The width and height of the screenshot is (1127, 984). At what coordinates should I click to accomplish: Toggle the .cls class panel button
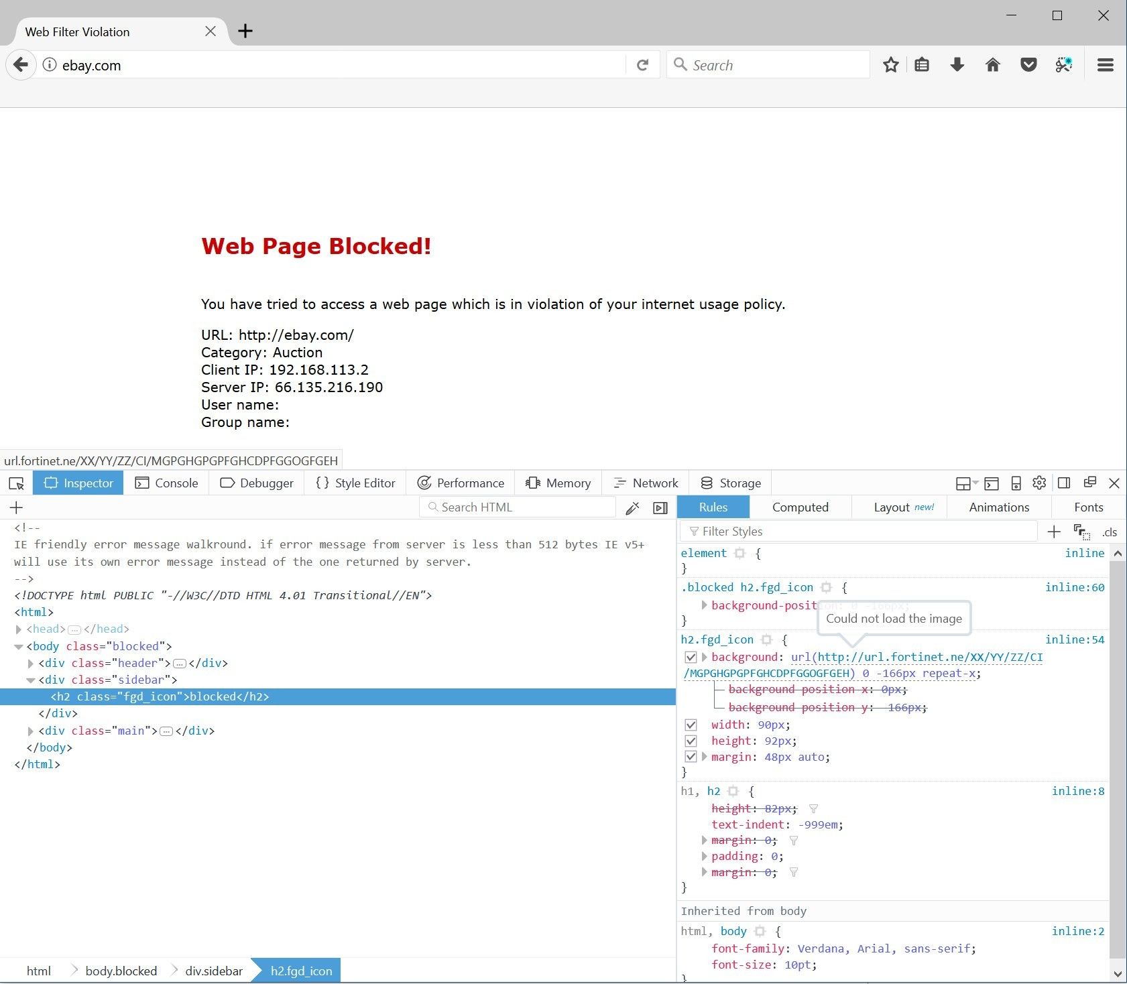click(x=1110, y=532)
